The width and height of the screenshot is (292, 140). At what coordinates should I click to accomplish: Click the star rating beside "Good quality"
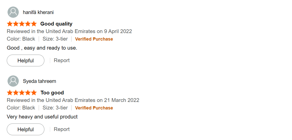click(22, 24)
